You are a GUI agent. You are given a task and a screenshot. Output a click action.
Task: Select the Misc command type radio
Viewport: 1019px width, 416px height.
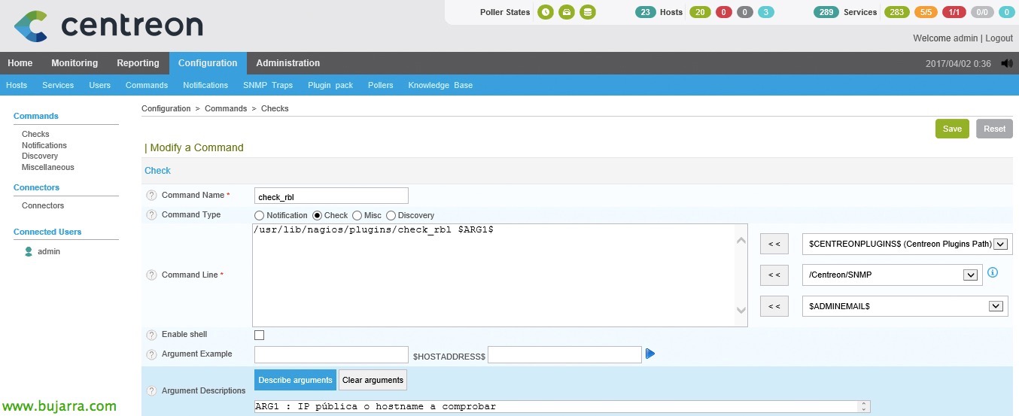[x=357, y=216]
